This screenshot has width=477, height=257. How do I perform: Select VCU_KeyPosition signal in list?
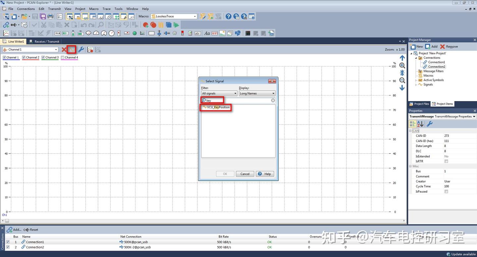tap(216, 107)
